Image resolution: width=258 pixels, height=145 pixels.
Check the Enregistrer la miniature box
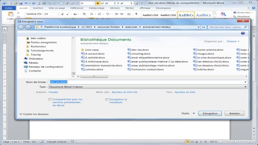(107, 99)
